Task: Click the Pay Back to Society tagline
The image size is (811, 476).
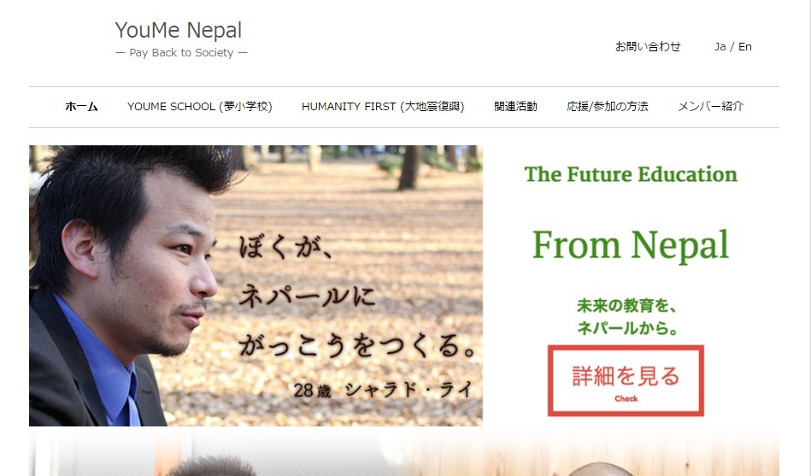Action: point(181,53)
